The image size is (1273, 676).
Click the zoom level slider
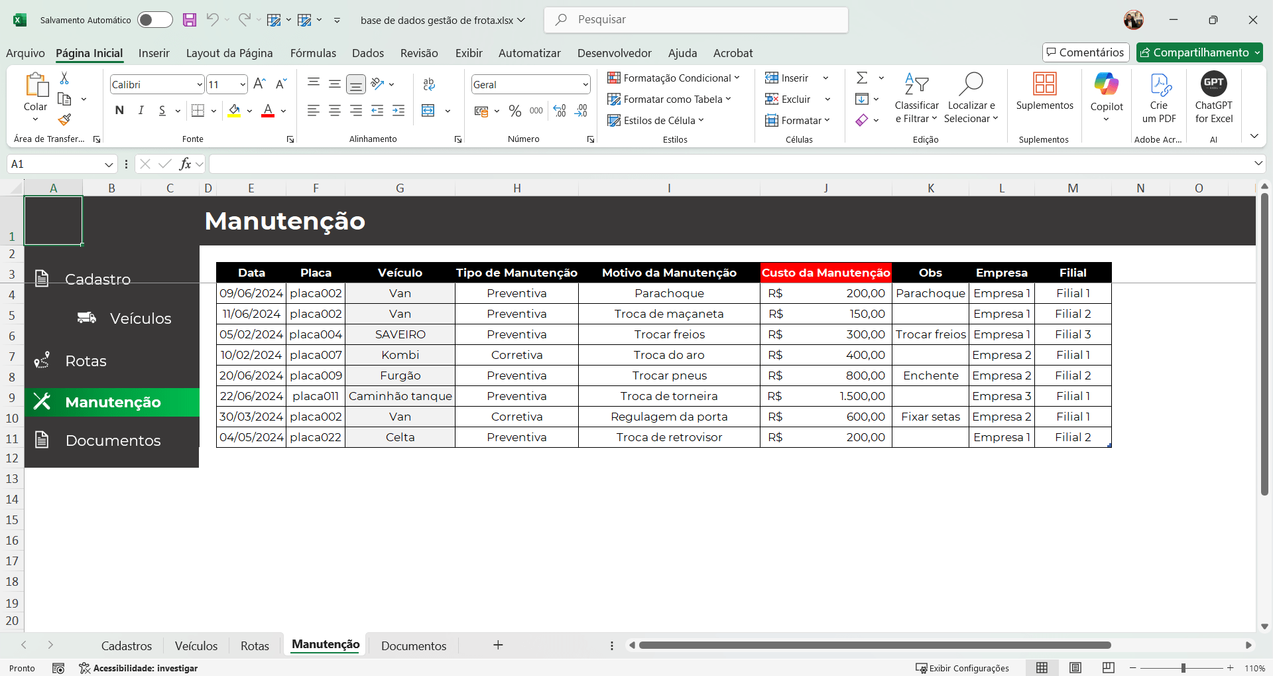click(x=1183, y=668)
